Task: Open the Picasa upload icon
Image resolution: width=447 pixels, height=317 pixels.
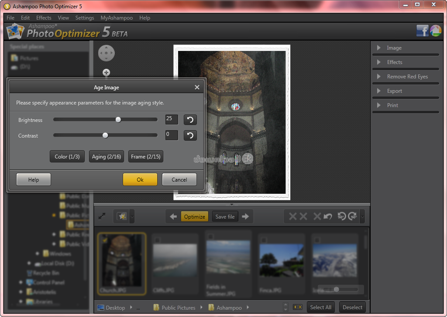Action: [435, 30]
